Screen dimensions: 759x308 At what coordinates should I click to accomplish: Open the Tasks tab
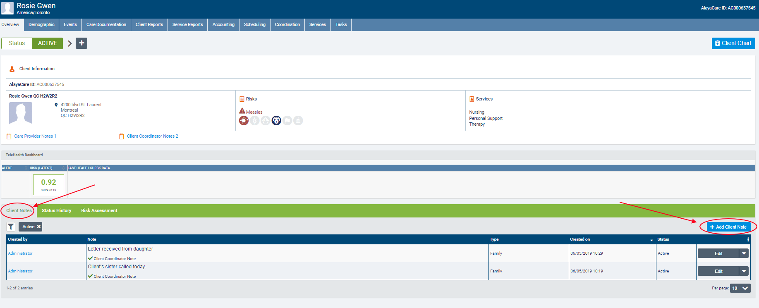point(341,24)
